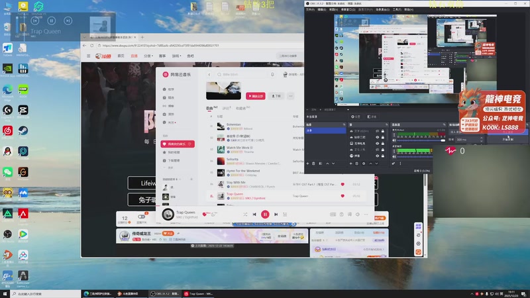Remove selected scene with OBS trash icon
This screenshot has width=530, height=298.
click(313, 164)
